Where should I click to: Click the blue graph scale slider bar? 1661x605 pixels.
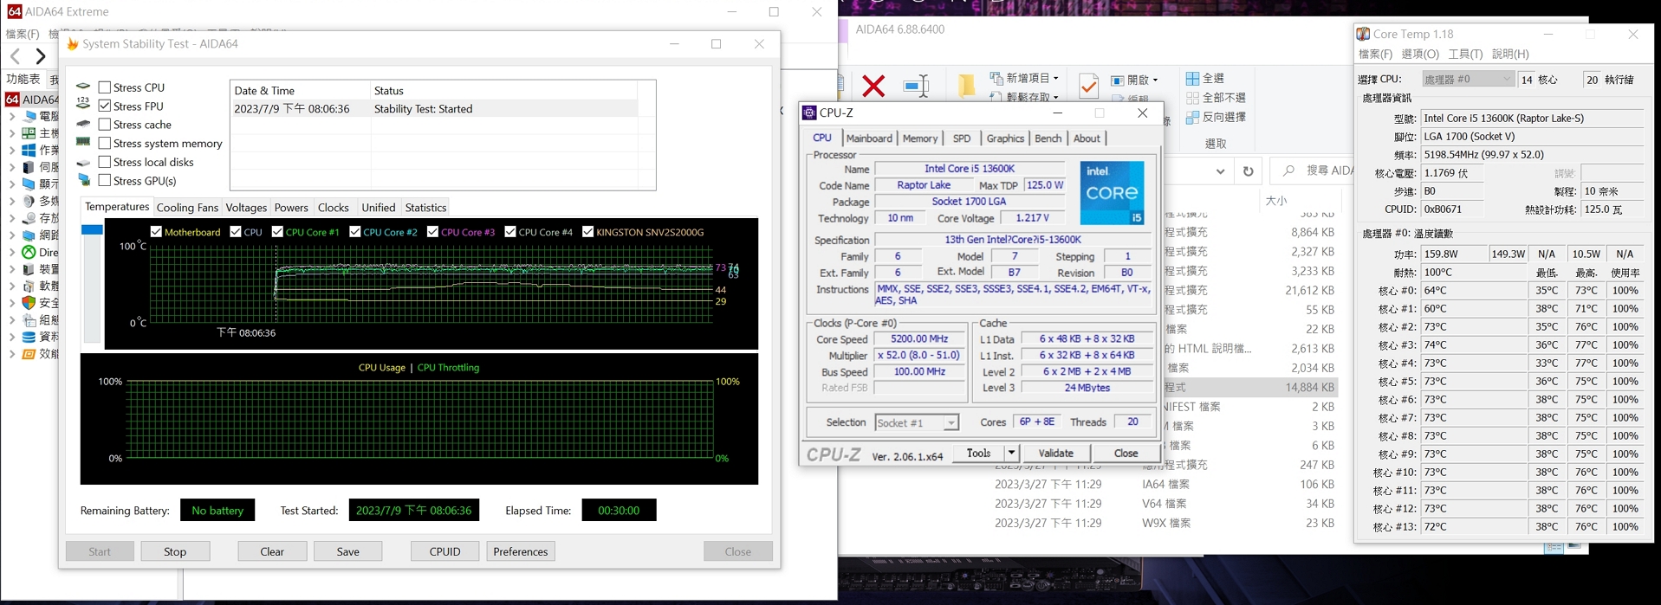tap(92, 230)
